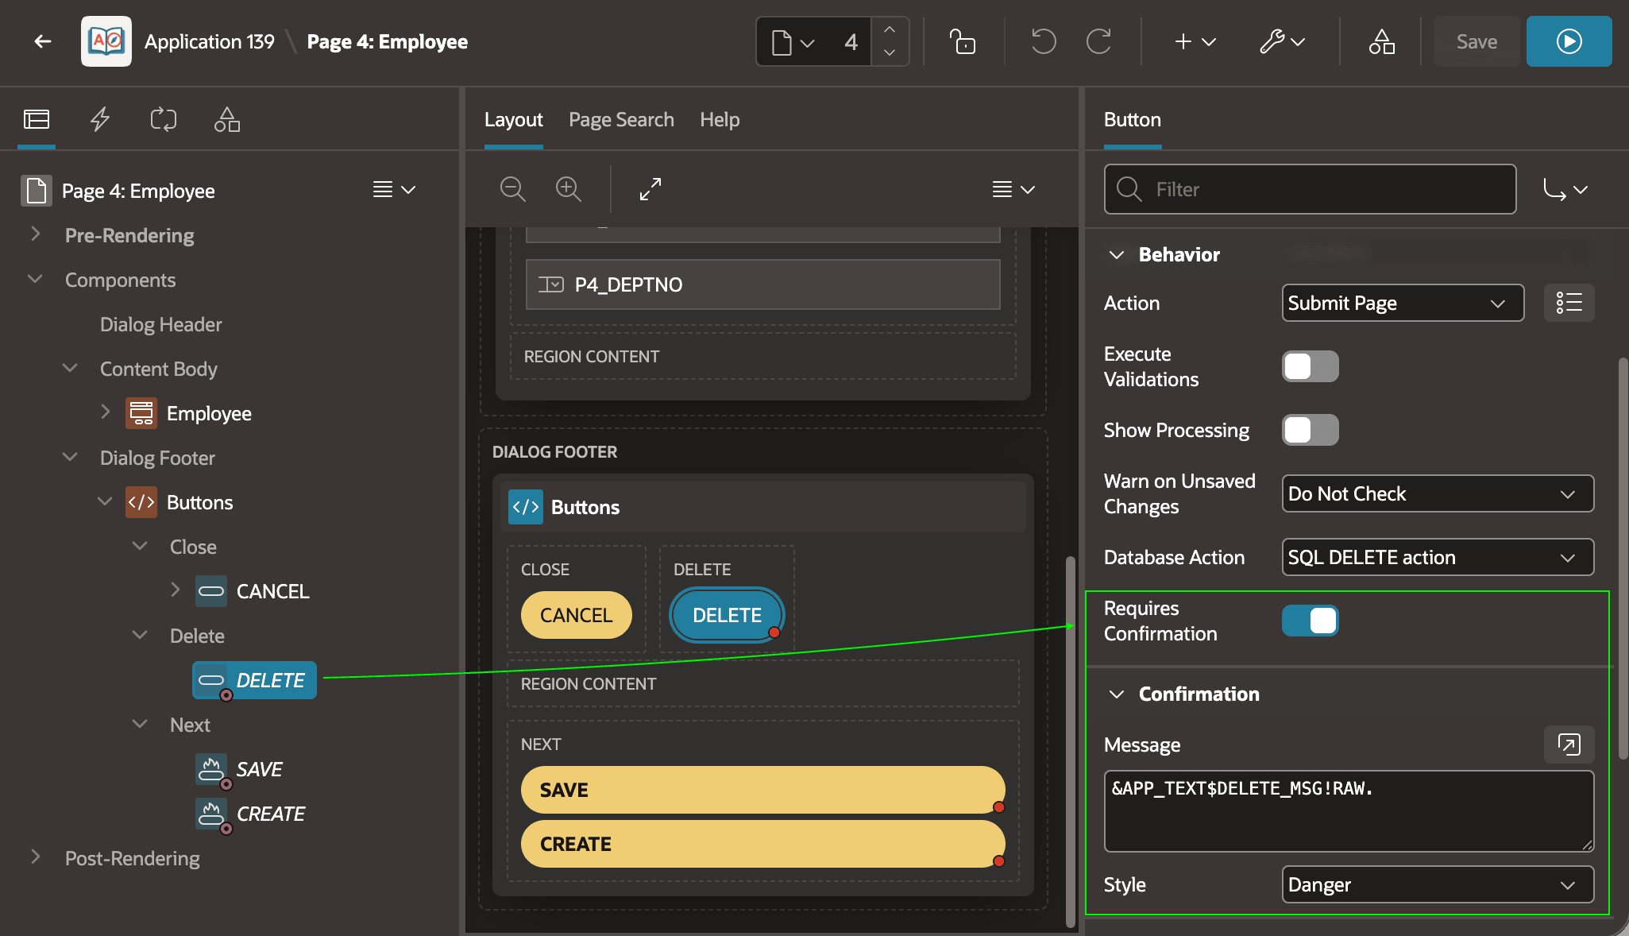Expand layout view with the expand arrows icon
The height and width of the screenshot is (936, 1629).
[650, 189]
